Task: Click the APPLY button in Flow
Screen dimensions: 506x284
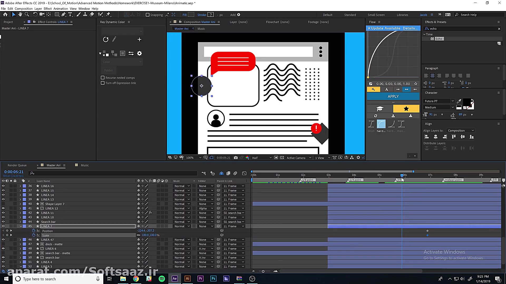Action: [393, 97]
